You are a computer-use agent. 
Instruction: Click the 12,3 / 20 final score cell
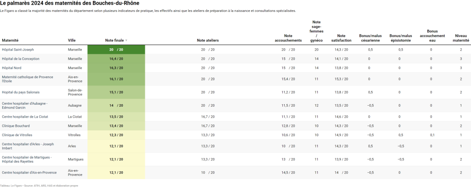[116, 135]
